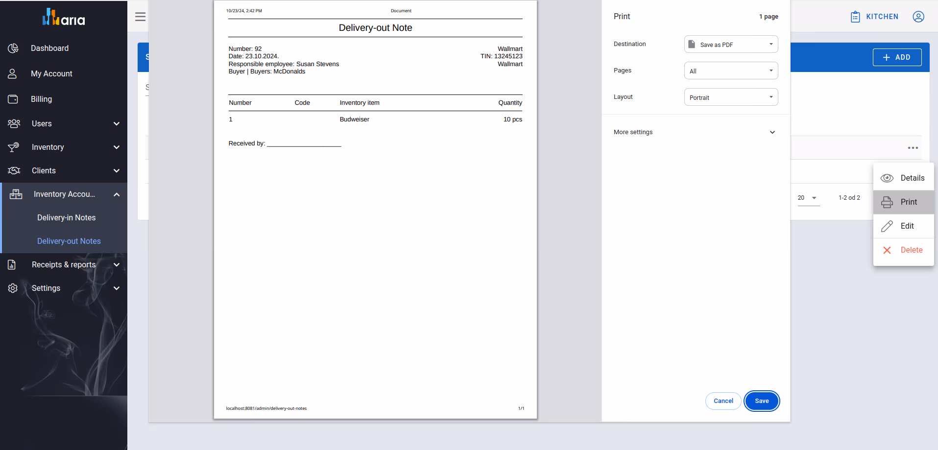938x450 pixels.
Task: Click the Billing wallet icon
Action: 13,99
